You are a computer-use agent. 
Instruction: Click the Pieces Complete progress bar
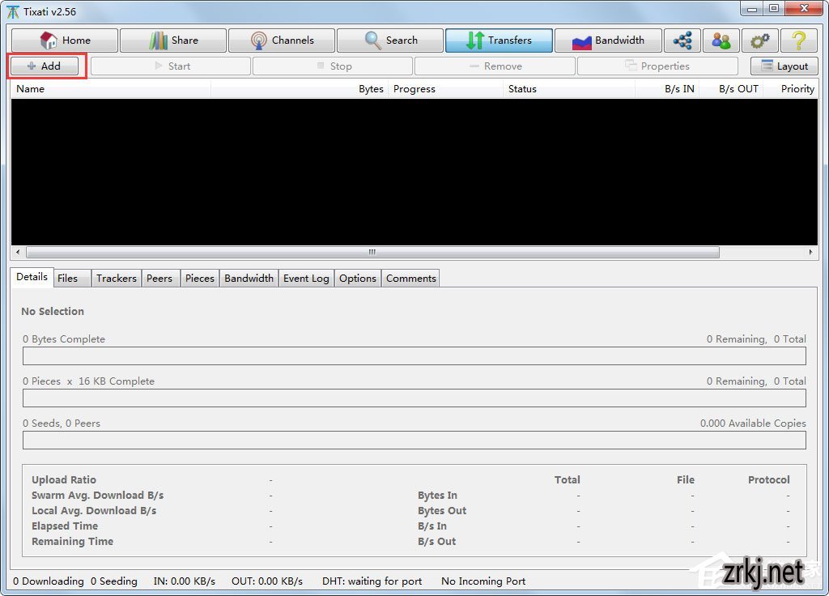(414, 398)
